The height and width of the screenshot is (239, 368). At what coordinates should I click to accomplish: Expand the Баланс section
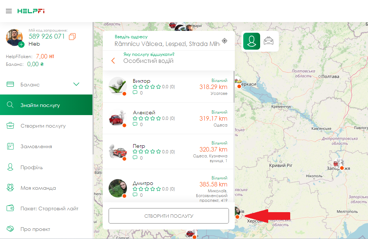pyautogui.click(x=76, y=84)
